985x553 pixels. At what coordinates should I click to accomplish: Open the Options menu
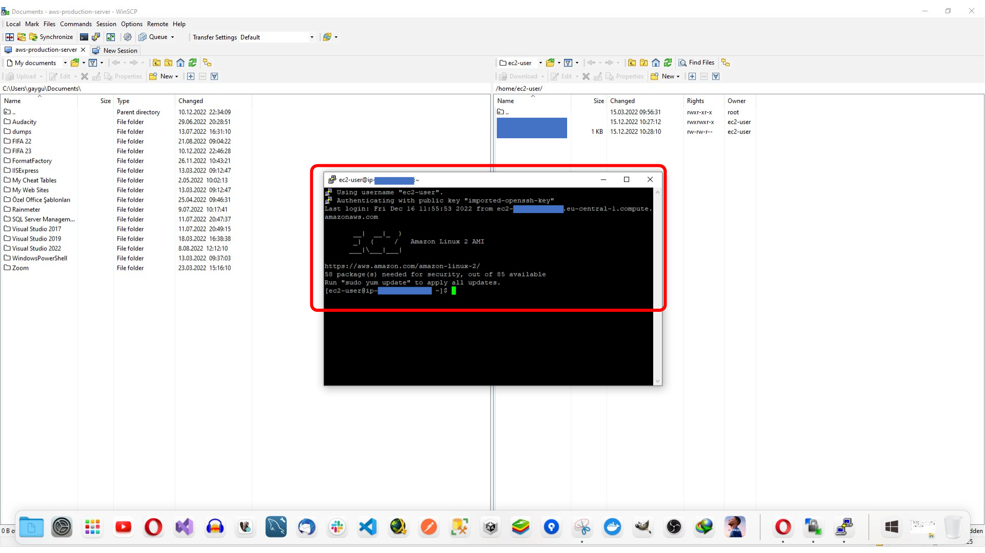132,24
